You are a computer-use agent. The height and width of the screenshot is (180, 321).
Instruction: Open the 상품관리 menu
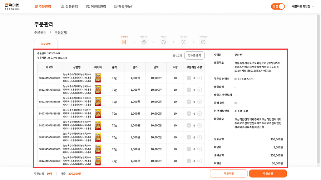pyautogui.click(x=70, y=6)
